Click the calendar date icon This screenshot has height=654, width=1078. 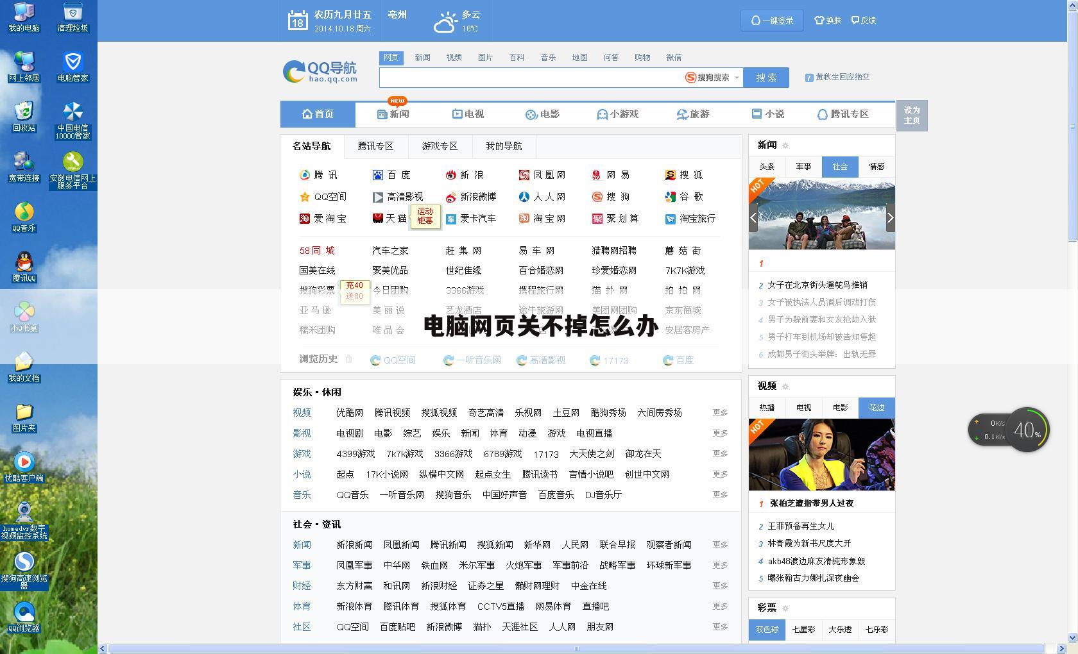pos(297,21)
